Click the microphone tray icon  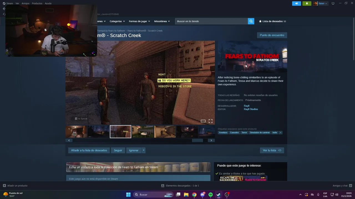tap(318, 195)
